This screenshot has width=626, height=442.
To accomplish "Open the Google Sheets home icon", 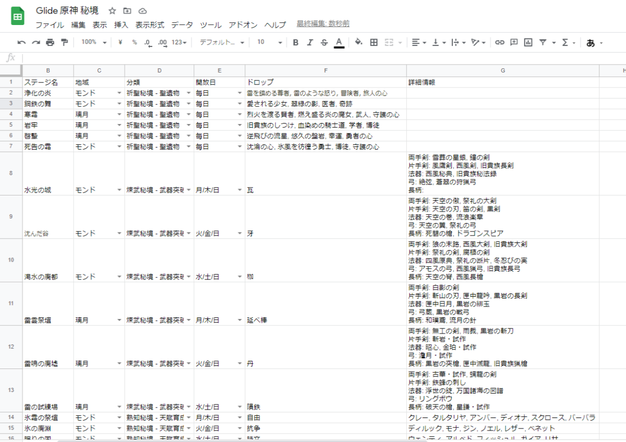I will point(17,17).
